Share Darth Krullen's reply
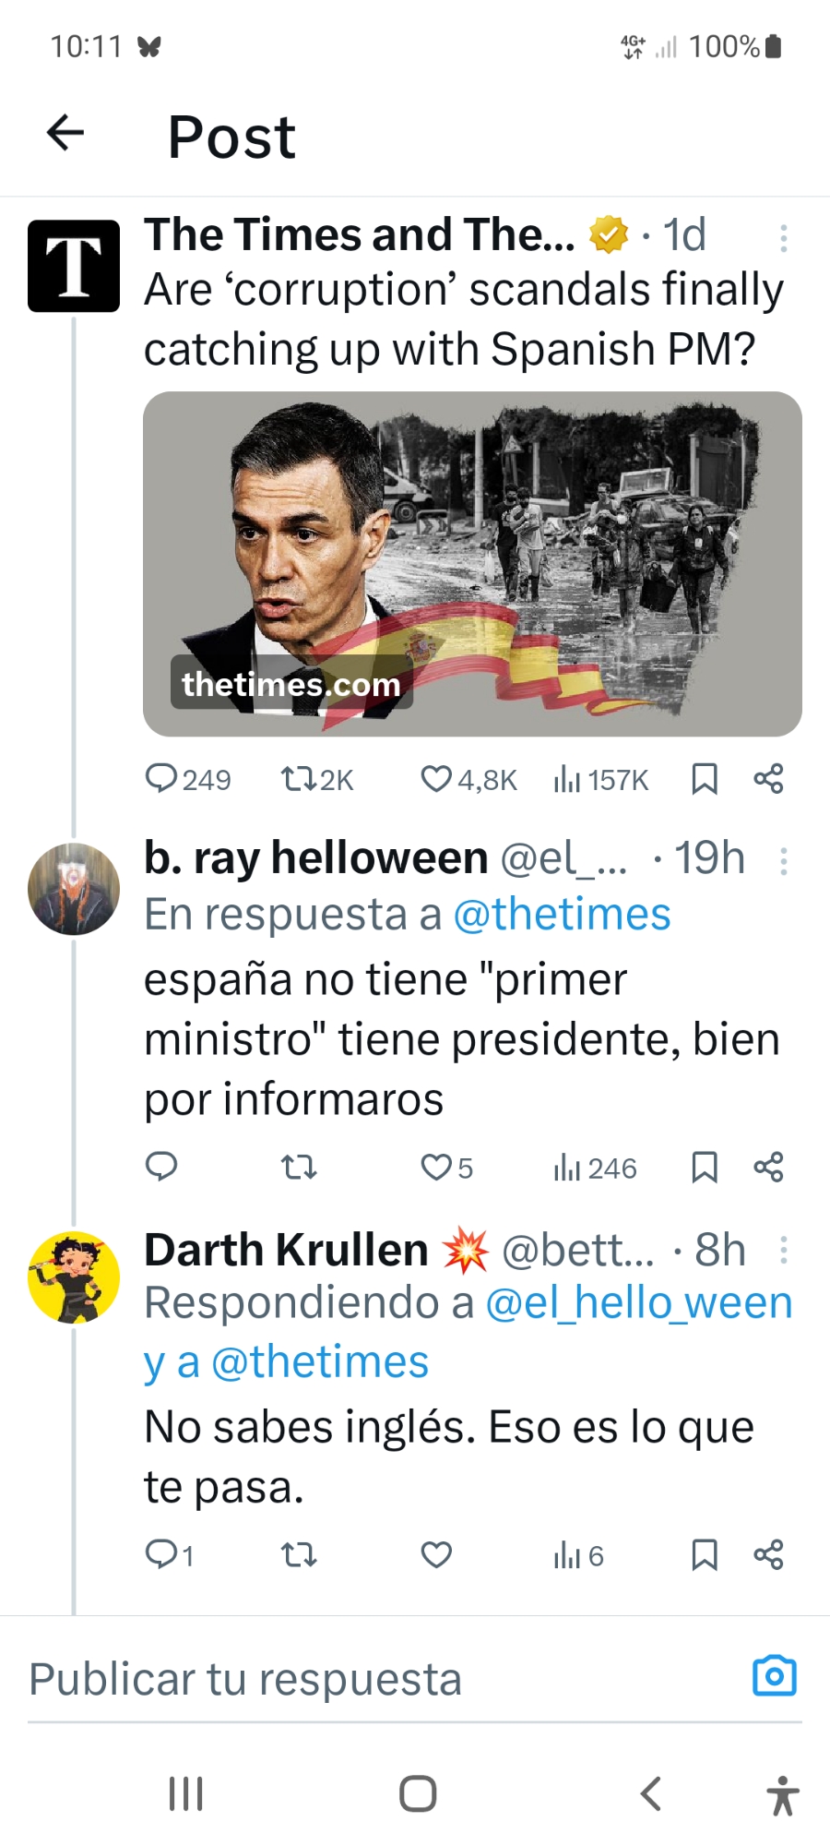 tap(768, 1555)
